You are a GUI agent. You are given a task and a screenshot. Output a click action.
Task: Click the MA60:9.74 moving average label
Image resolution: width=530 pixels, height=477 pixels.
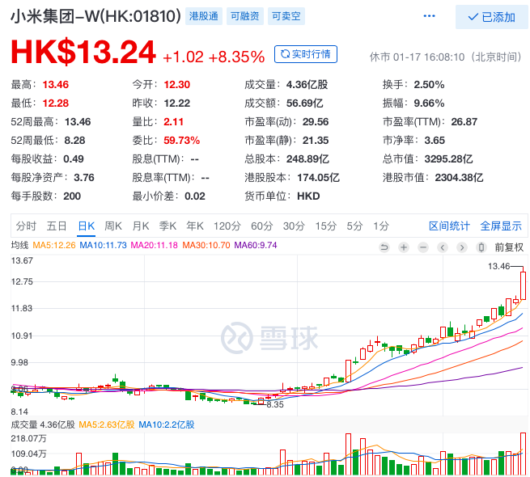click(x=256, y=245)
